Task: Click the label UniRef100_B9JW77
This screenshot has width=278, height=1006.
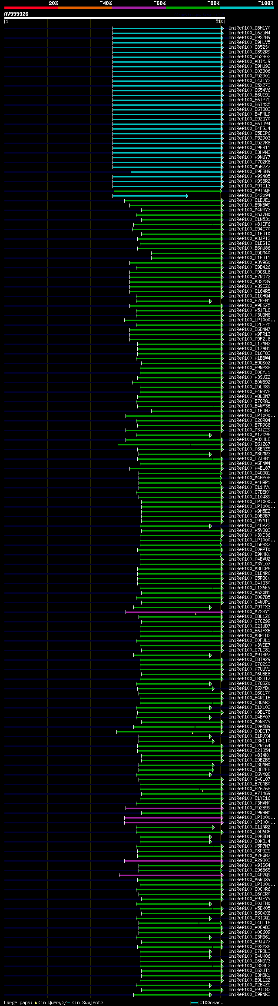Action: [249, 942]
